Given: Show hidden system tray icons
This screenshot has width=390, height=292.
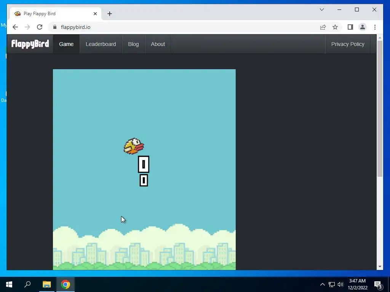Looking at the screenshot, I should coord(322,284).
